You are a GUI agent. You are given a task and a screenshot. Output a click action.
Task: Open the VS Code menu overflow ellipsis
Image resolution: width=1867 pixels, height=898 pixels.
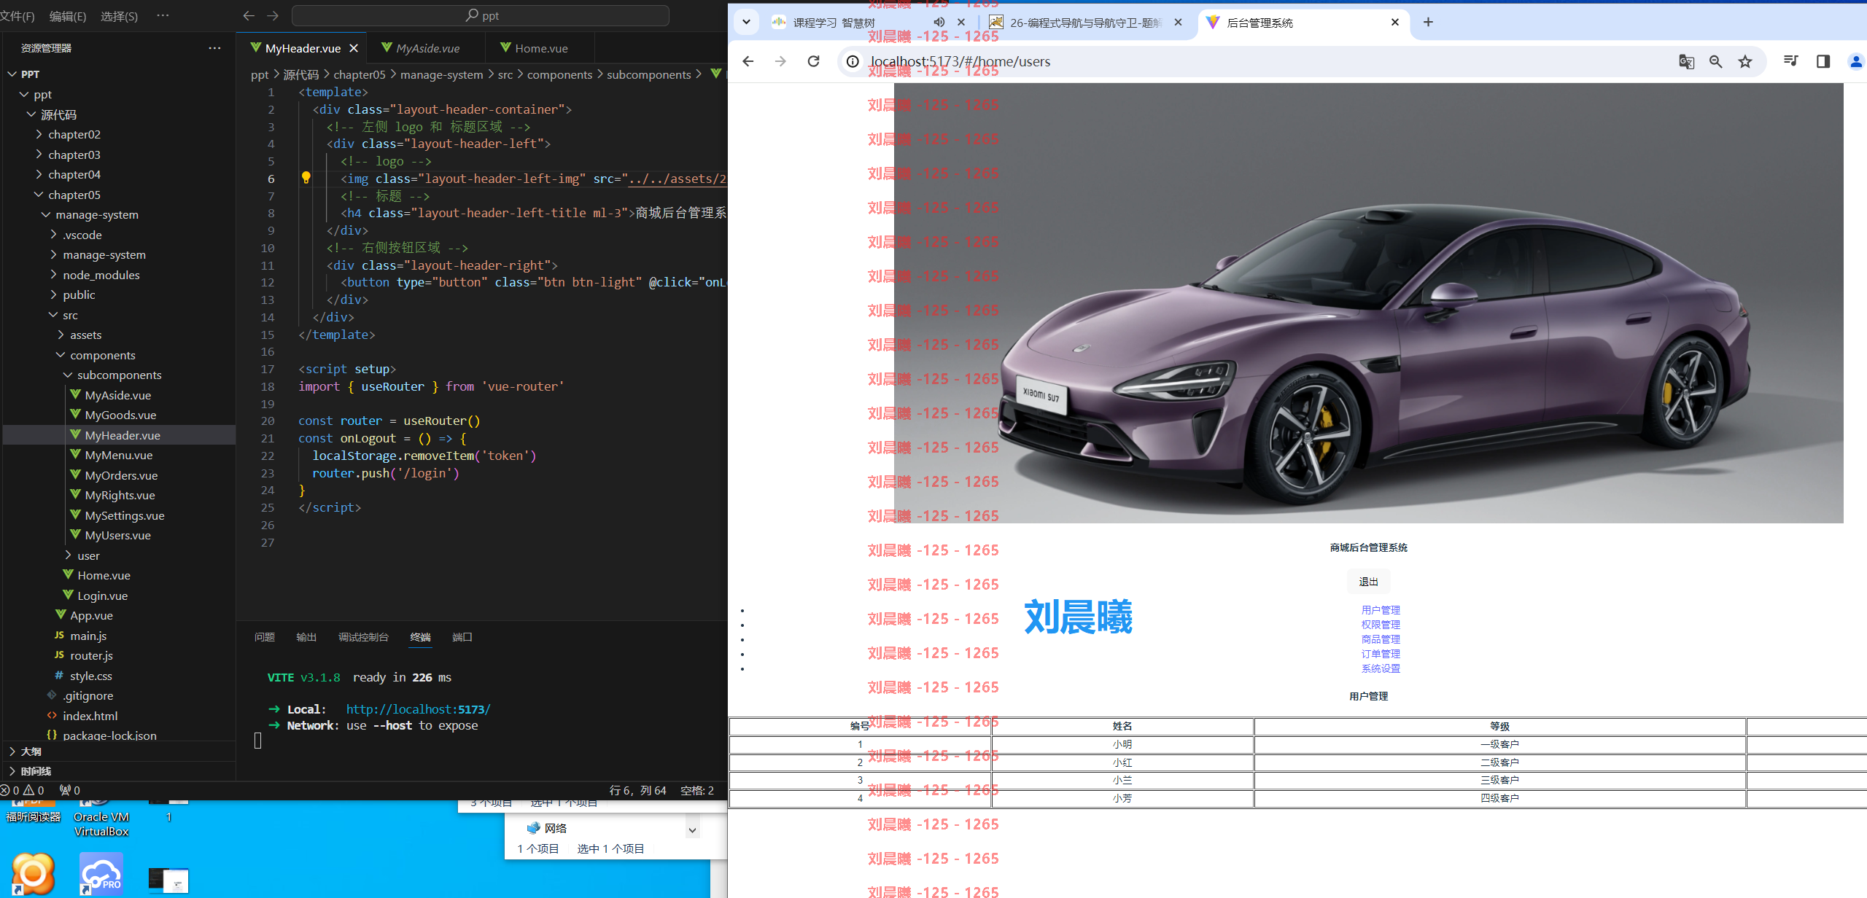[163, 15]
